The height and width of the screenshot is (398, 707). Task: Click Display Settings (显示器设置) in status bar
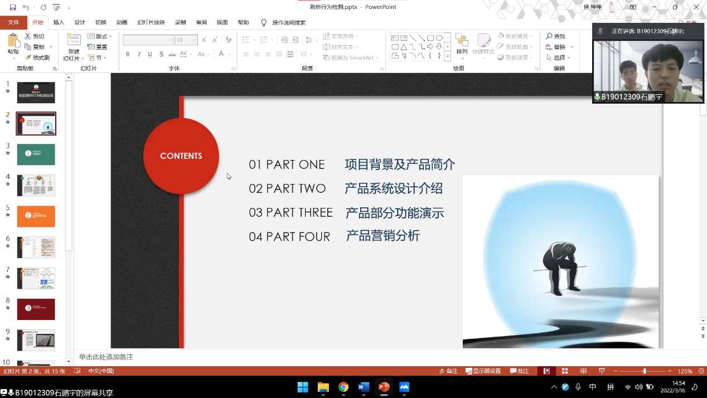tap(483, 371)
